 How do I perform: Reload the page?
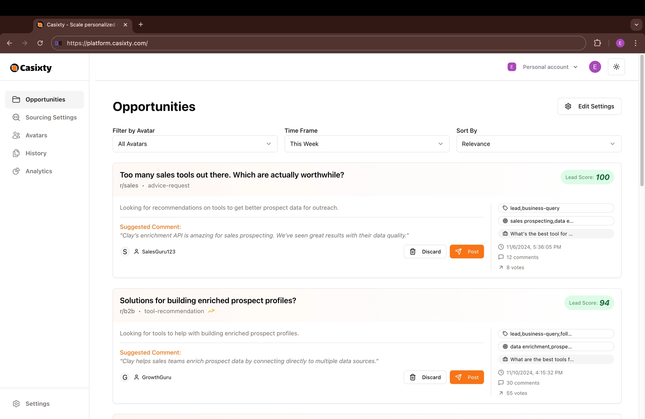pyautogui.click(x=40, y=43)
